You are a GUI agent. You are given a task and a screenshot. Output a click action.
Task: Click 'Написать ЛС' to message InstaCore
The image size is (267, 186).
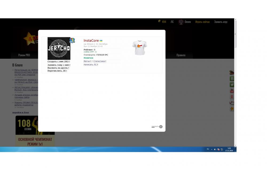(90, 65)
